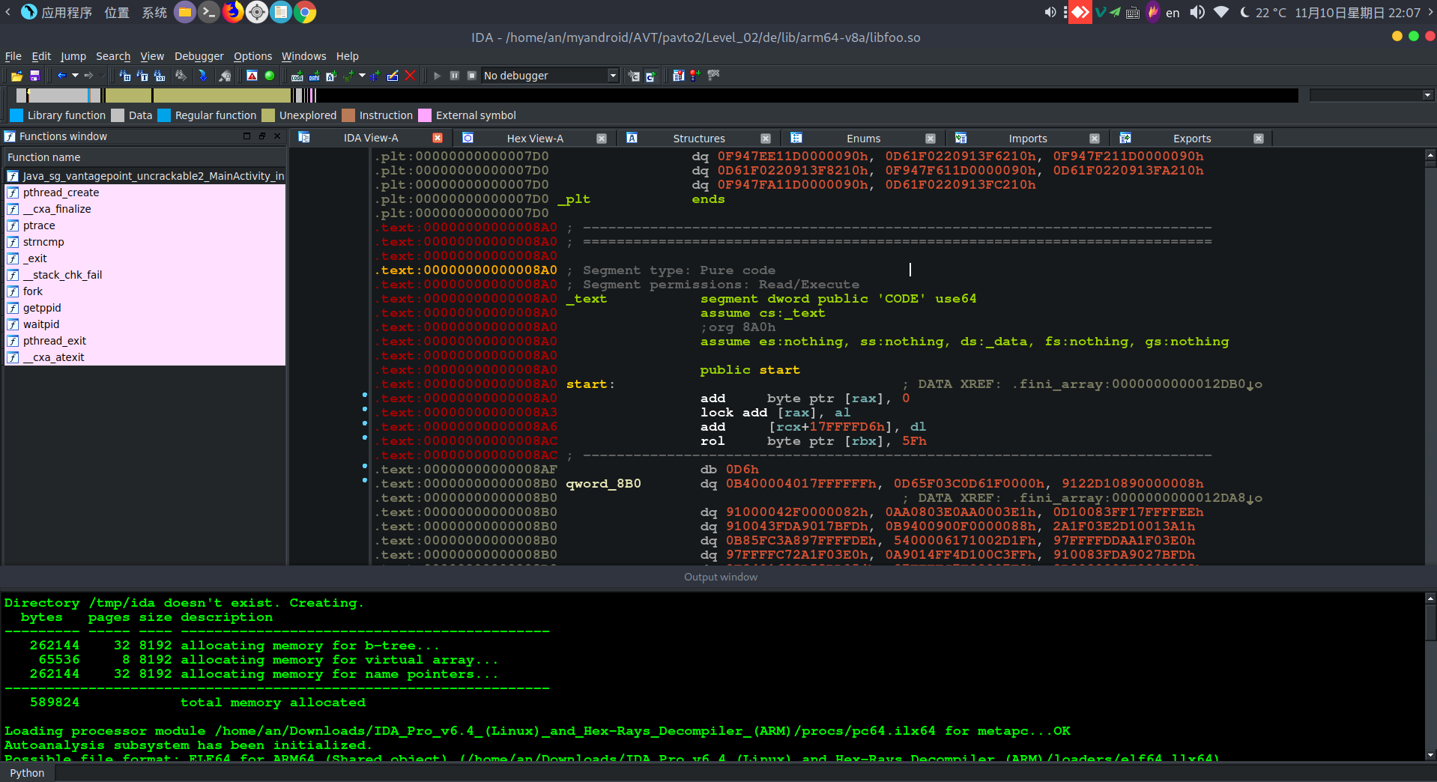1437x782 pixels.
Task: Select the waitpid function in Functions window
Action: (41, 324)
